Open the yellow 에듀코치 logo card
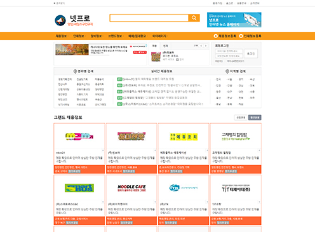 [x=184, y=137]
